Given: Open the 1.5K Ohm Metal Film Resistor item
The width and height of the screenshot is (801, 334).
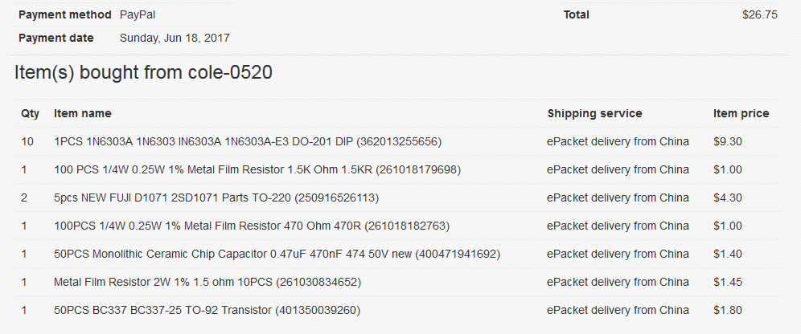Looking at the screenshot, I should [x=257, y=169].
